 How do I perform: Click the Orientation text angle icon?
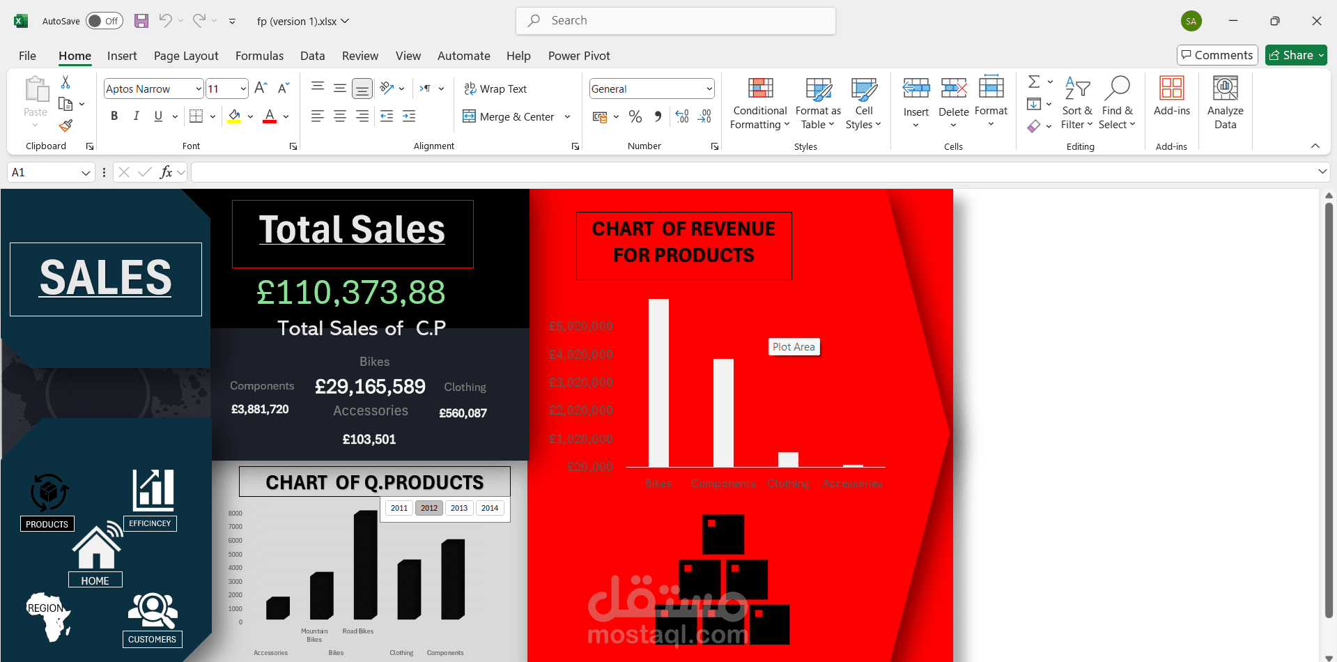pos(387,88)
